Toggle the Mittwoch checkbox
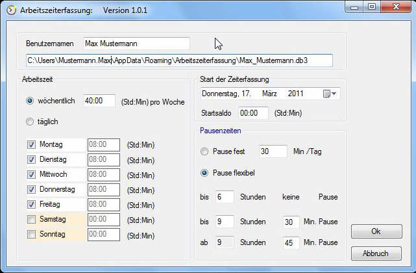416x273 pixels. (31, 174)
